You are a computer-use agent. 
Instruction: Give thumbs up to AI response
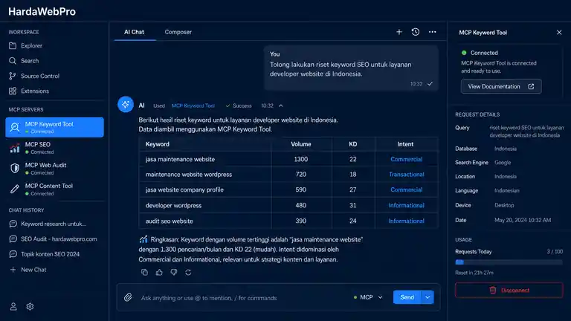tap(159, 272)
